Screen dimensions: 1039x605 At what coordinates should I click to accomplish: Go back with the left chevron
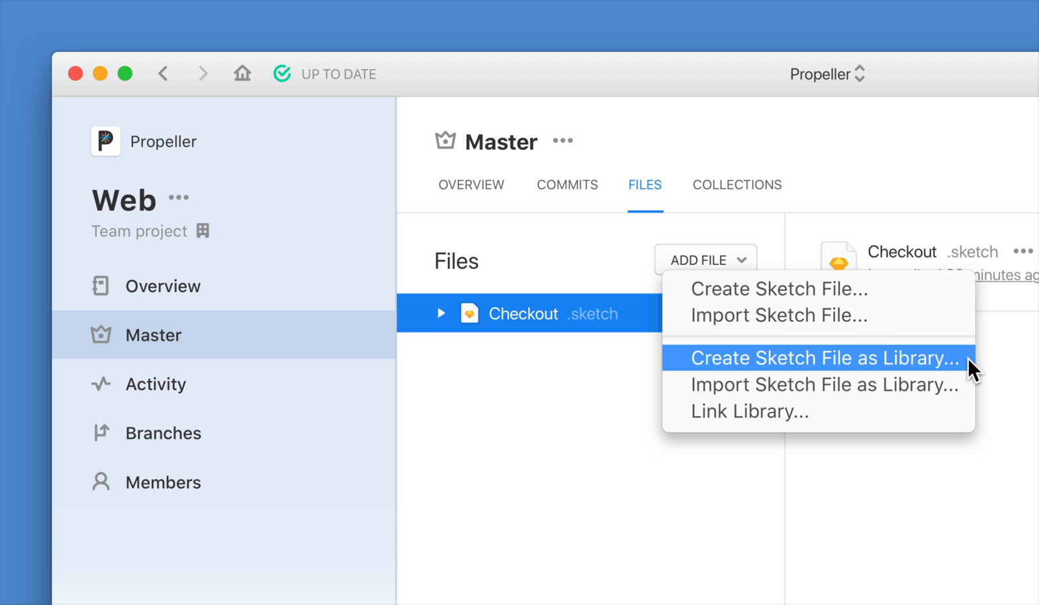163,73
